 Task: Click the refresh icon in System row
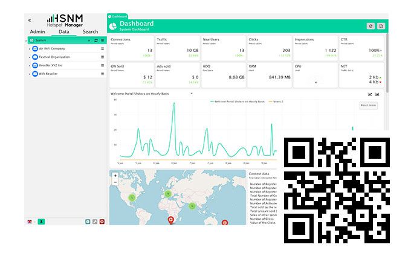coord(95,40)
